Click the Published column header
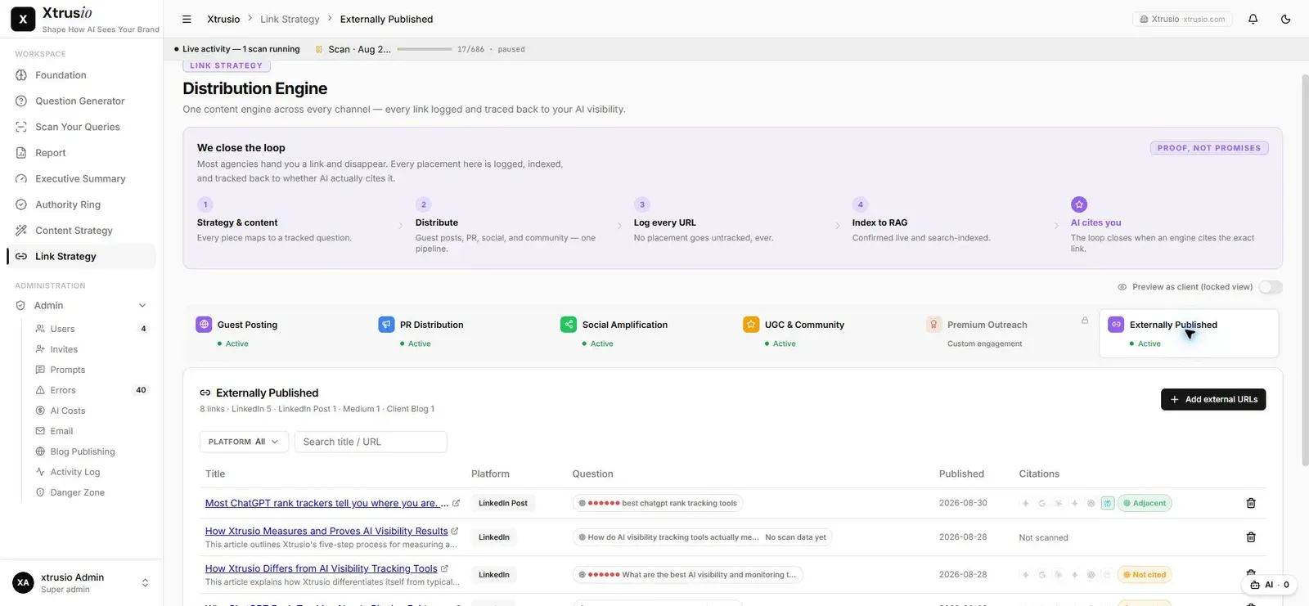Viewport: 1309px width, 606px height. (x=961, y=474)
